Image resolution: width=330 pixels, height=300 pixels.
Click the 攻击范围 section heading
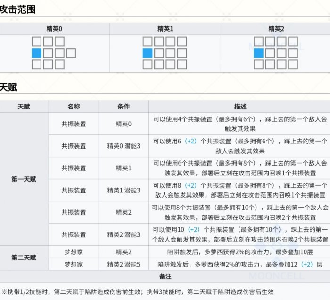[18, 8]
